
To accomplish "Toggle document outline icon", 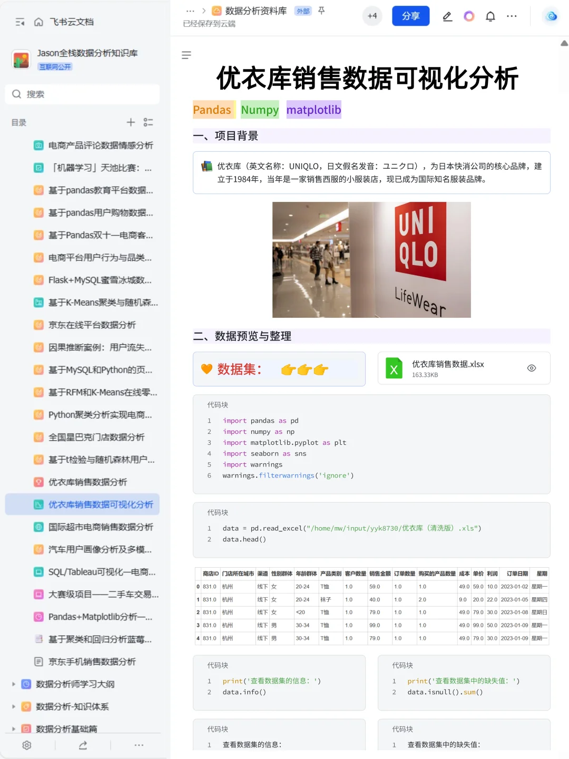I will pyautogui.click(x=187, y=55).
